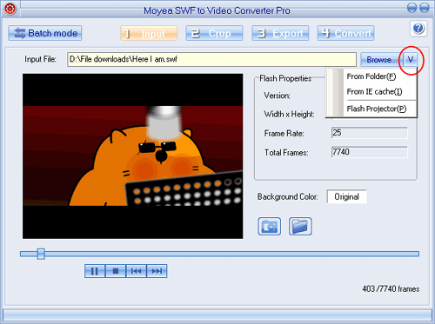The image size is (435, 324).
Task: Open the Background Color Original swatch
Action: [x=346, y=197]
